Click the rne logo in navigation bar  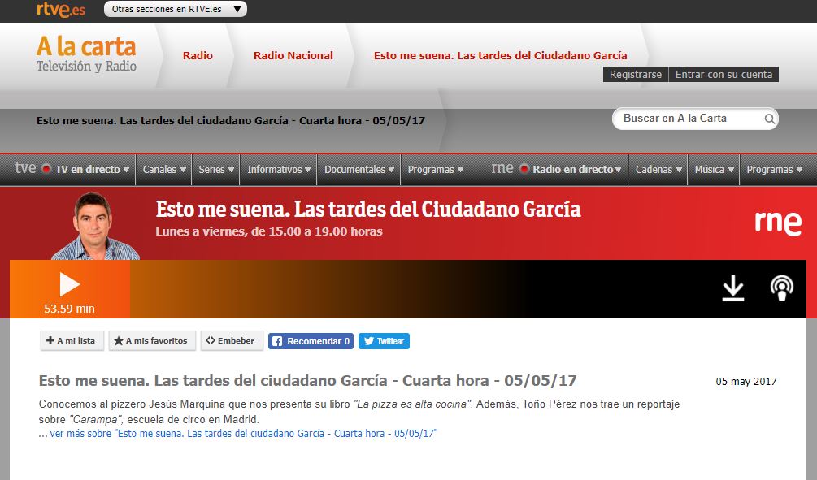coord(502,168)
